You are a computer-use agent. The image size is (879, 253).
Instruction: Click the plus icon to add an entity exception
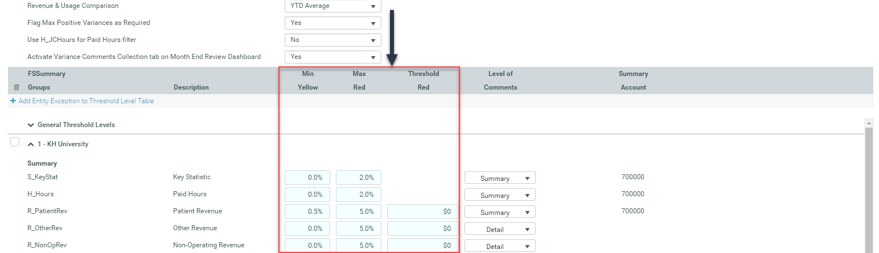tap(13, 101)
